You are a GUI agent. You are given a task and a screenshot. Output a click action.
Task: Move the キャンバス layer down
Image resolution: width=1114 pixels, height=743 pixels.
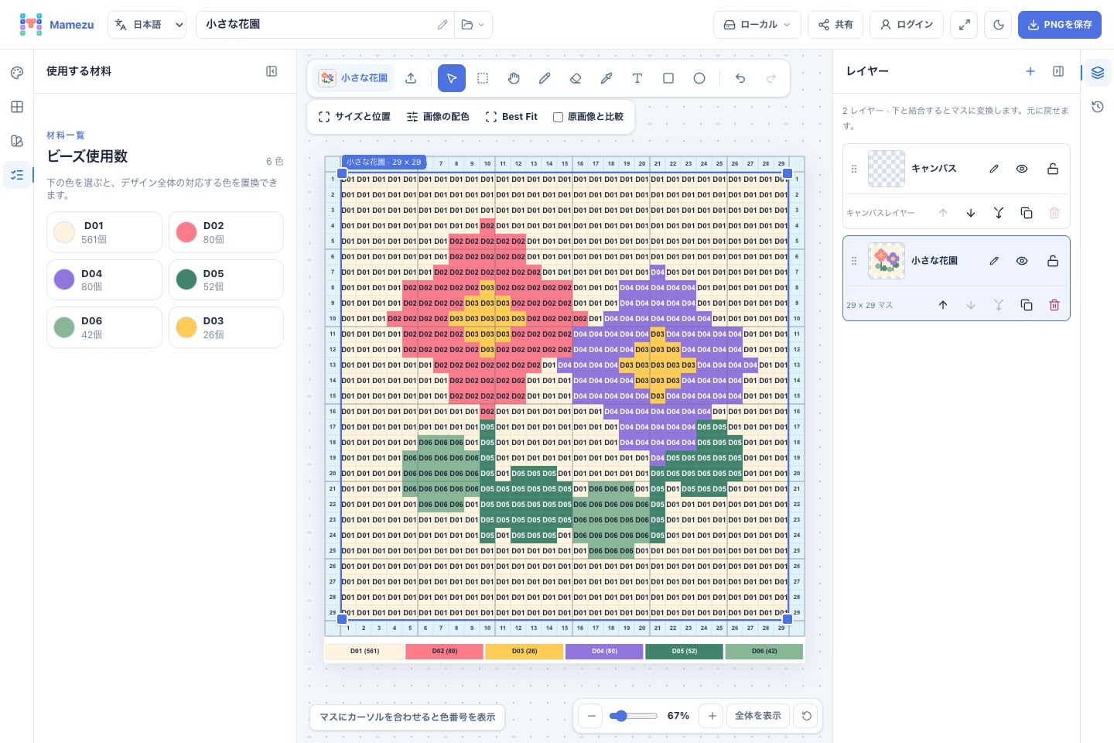click(x=971, y=213)
